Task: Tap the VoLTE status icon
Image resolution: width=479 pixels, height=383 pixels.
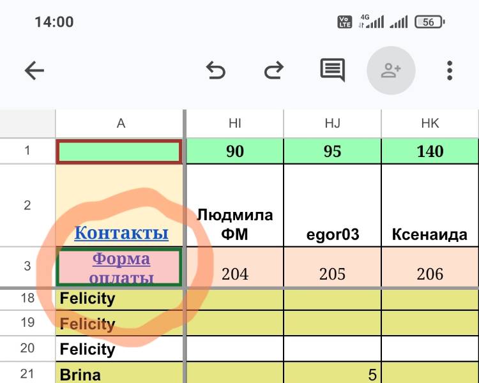Action: [x=345, y=22]
